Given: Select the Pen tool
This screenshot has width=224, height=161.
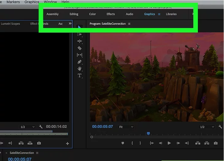Looking at the screenshot, I should [79, 62].
